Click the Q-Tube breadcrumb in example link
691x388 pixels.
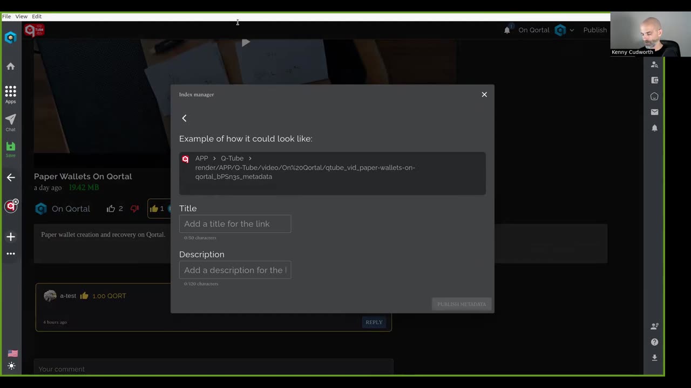[x=232, y=158]
